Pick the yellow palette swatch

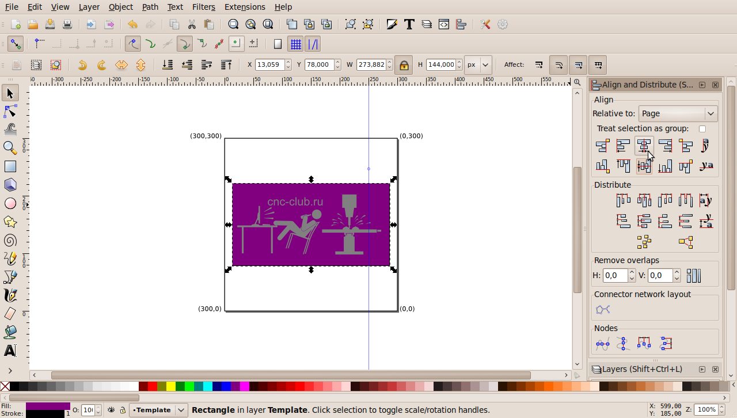tap(171, 386)
